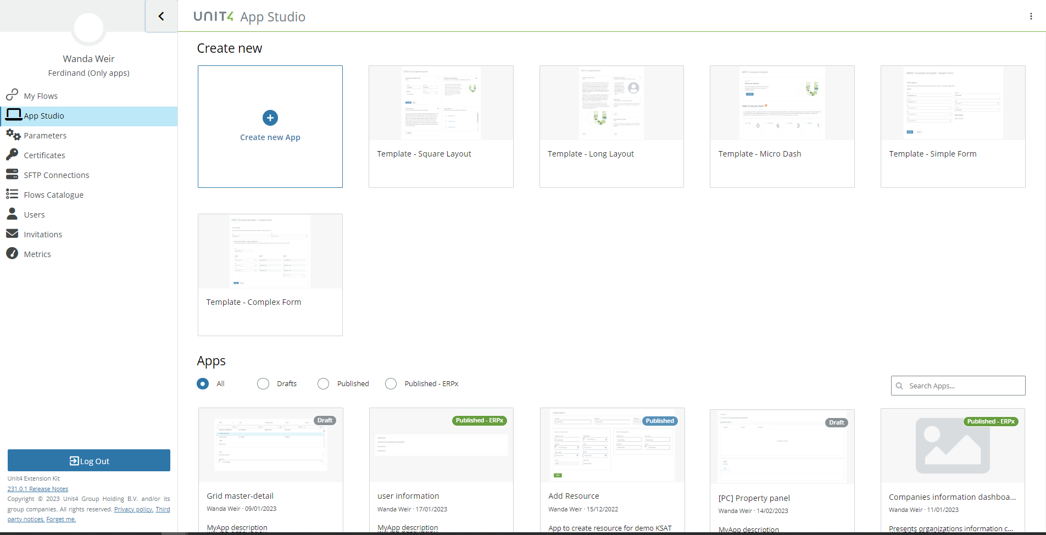This screenshot has width=1046, height=535.
Task: Click the [PC] Property panel title text
Action: pyautogui.click(x=754, y=498)
